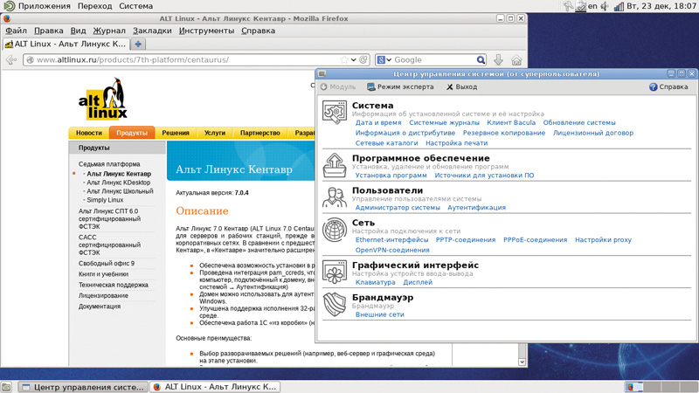This screenshot has width=699, height=393.
Task: Click the Справка help icon button
Action: [668, 86]
